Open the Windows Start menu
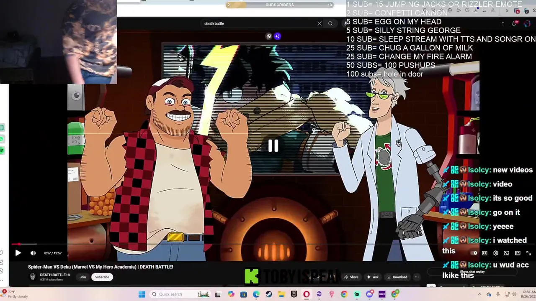The width and height of the screenshot is (536, 301). (142, 294)
